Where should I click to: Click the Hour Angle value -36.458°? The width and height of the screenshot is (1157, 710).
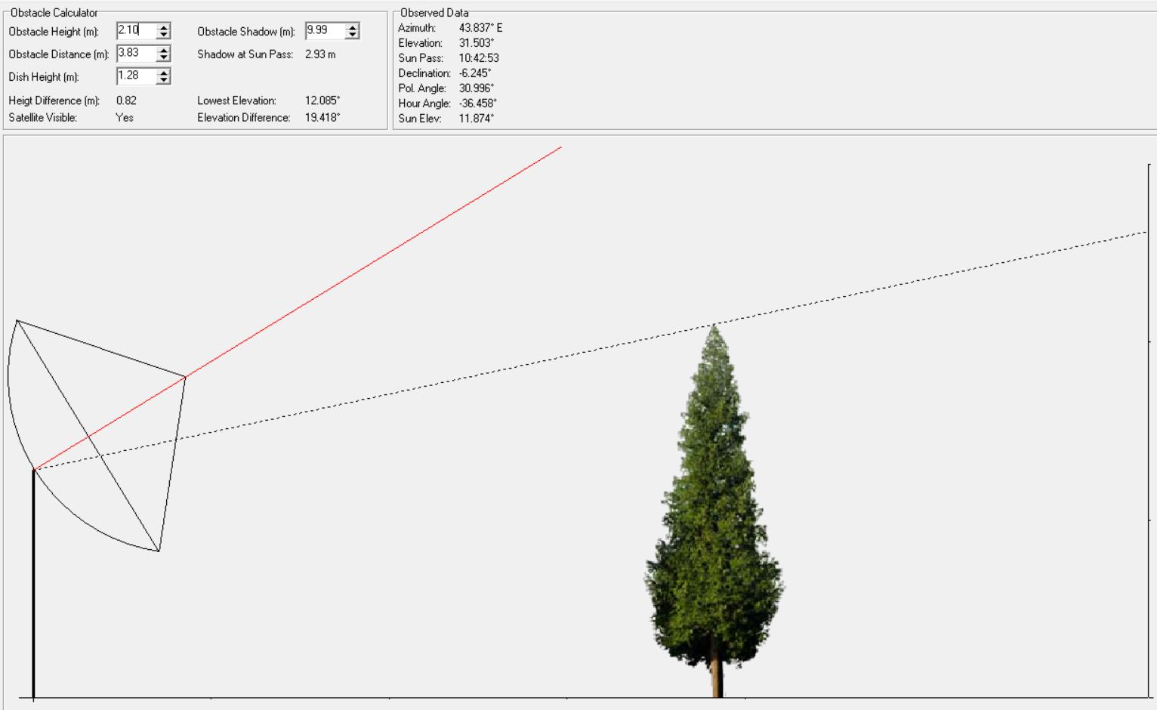coord(478,103)
